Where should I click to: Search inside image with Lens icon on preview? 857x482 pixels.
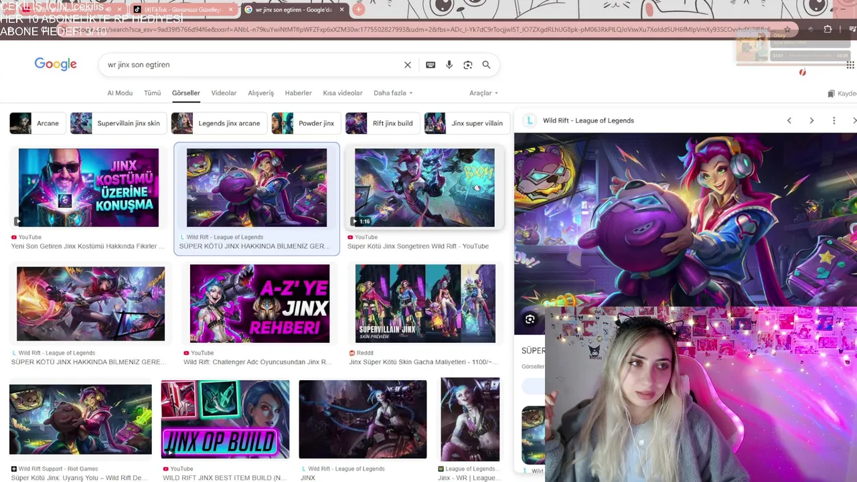click(x=530, y=320)
